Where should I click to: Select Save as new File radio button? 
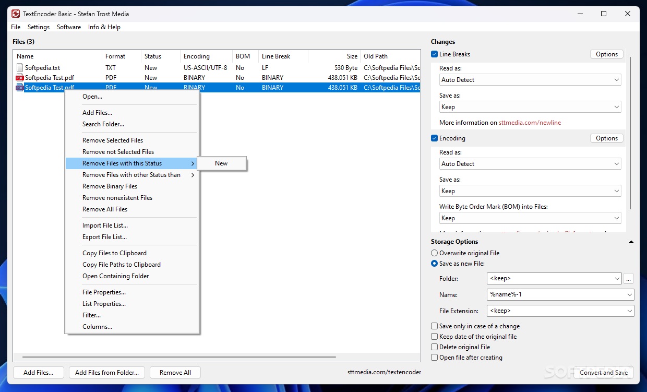[x=435, y=264]
